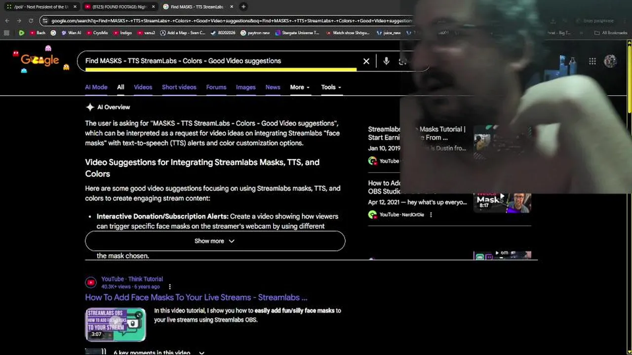Image resolution: width=632 pixels, height=355 pixels.
Task: Open the 3:07 Streamlabs OBS video thumbnail
Action: tap(116, 325)
